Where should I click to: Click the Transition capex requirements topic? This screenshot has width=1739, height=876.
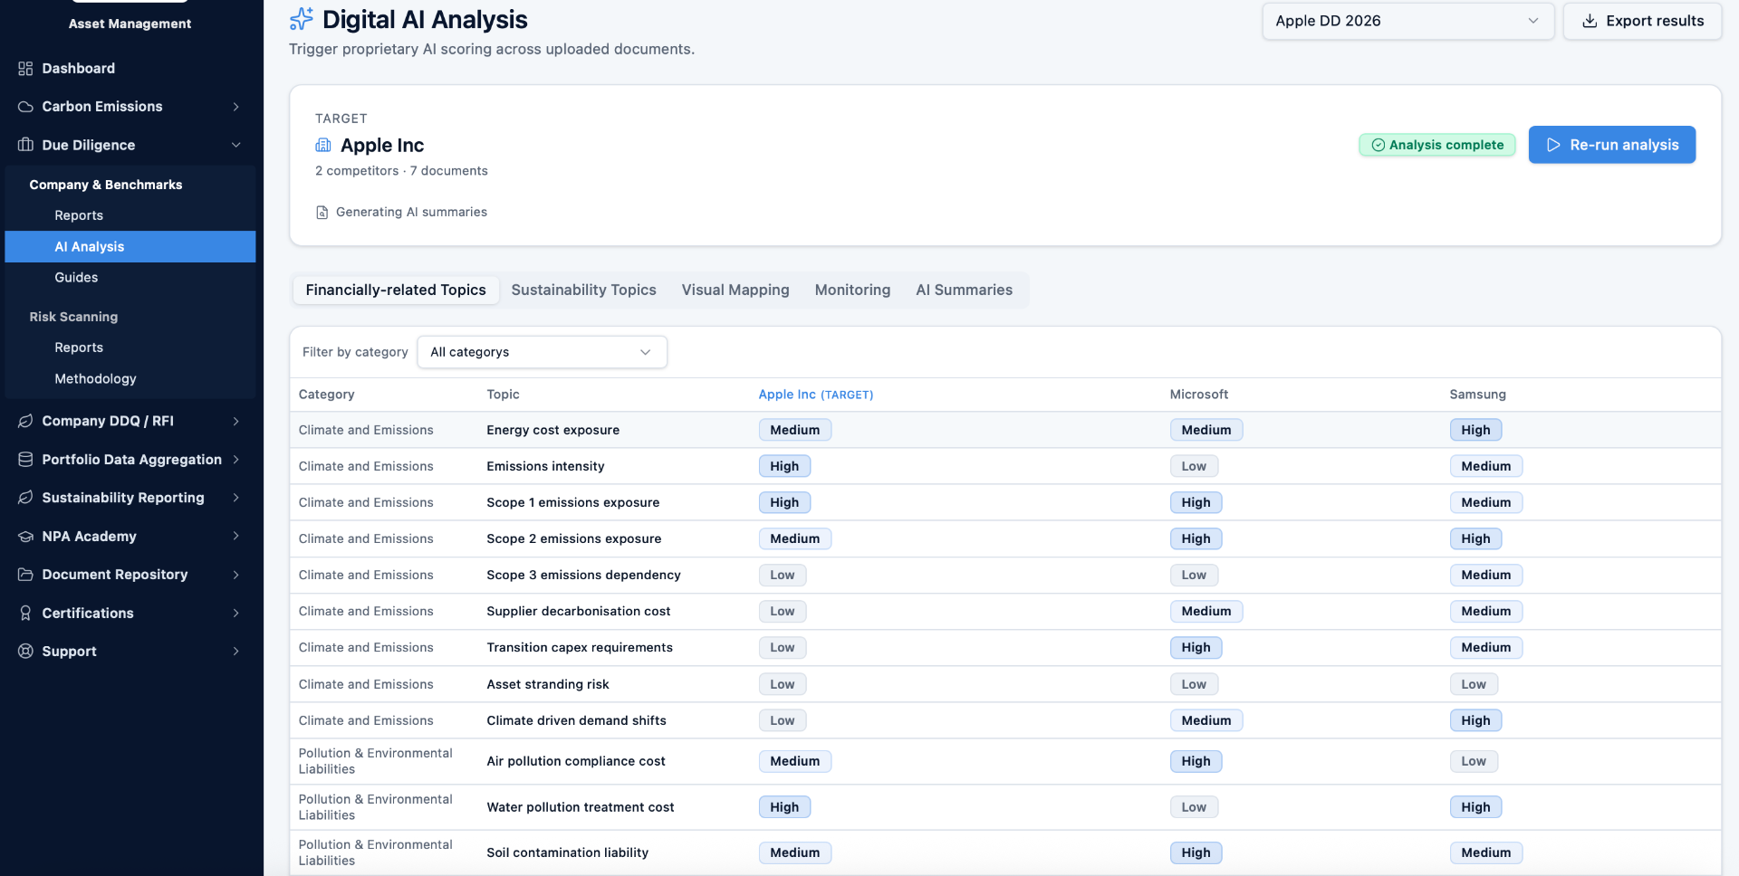(x=580, y=648)
